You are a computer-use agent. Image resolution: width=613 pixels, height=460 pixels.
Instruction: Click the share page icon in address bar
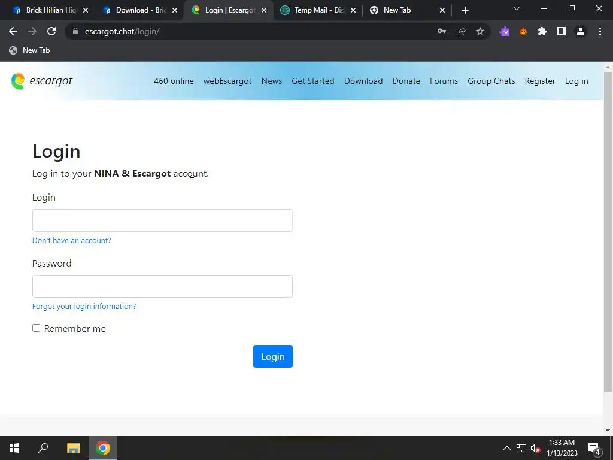pyautogui.click(x=461, y=31)
